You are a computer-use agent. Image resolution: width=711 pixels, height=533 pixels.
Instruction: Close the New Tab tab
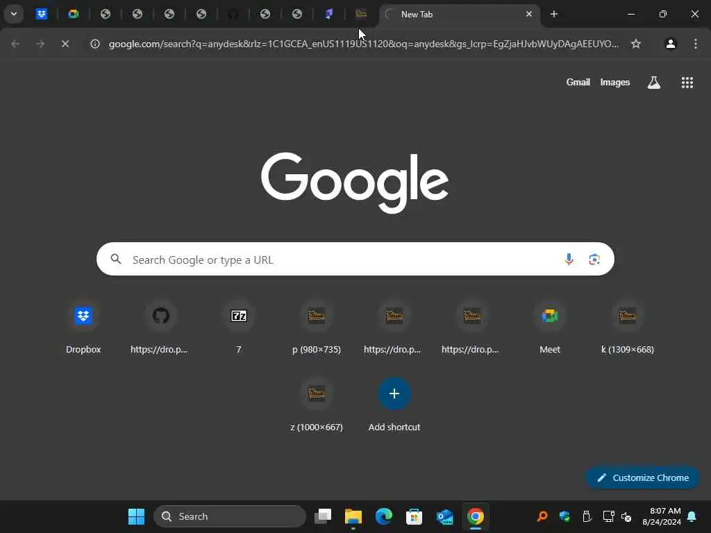[x=528, y=14]
